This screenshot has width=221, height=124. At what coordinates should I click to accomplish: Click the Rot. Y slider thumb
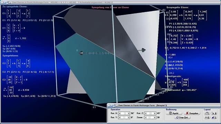pos(124,117)
